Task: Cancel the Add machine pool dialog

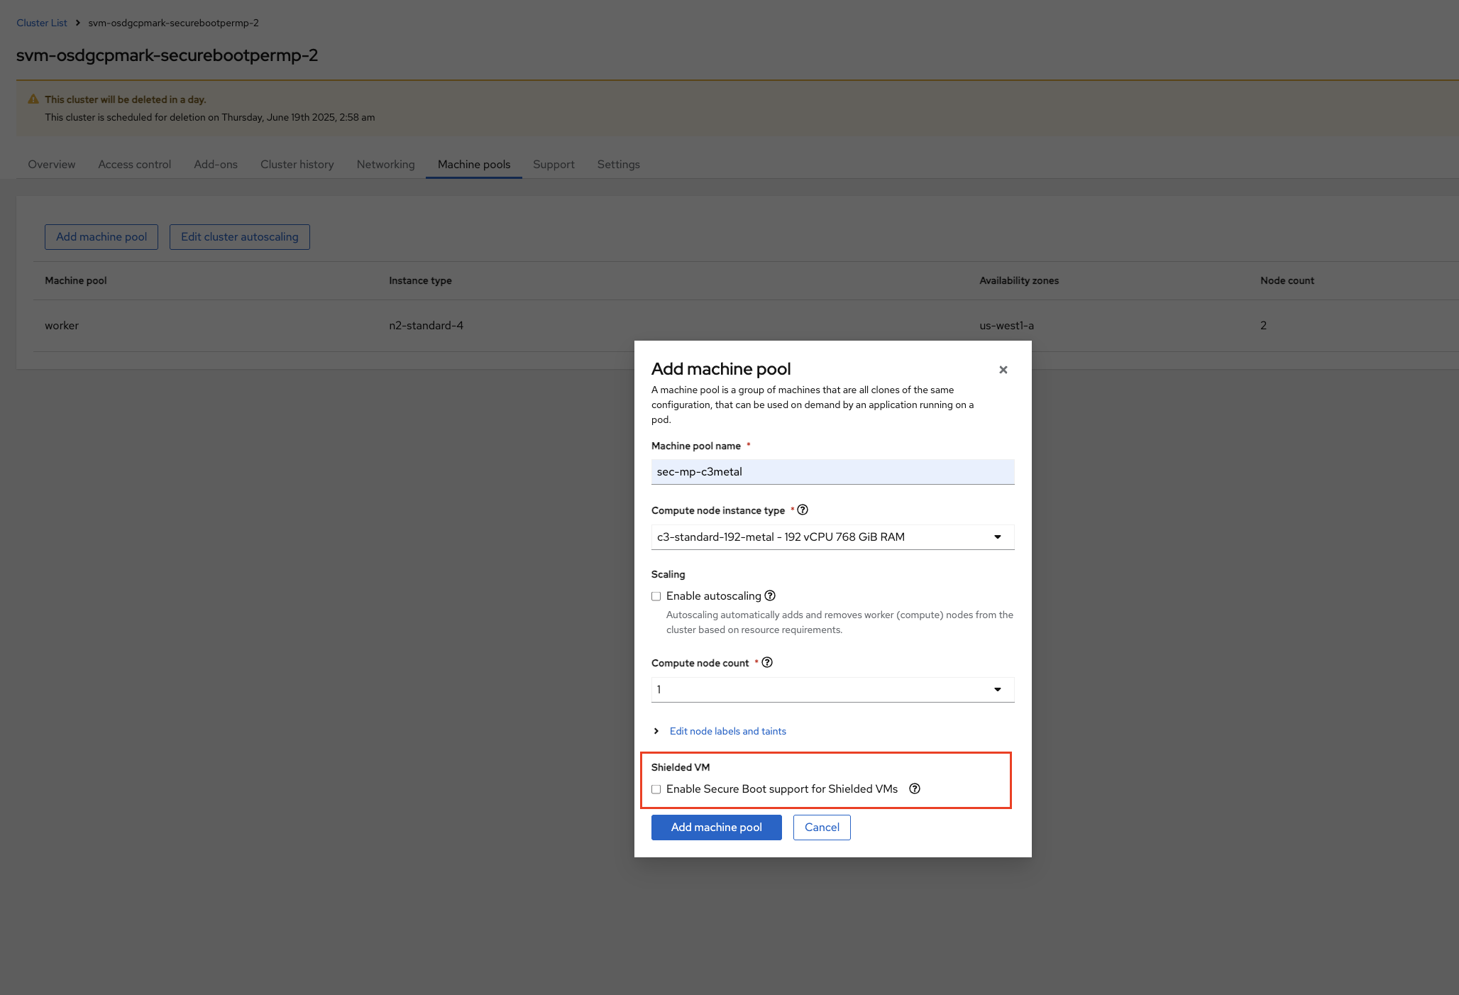Action: click(x=822, y=828)
